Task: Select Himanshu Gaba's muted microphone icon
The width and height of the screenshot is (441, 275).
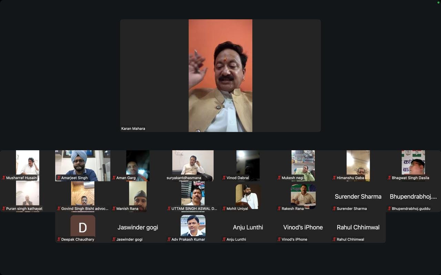Action: (335, 178)
